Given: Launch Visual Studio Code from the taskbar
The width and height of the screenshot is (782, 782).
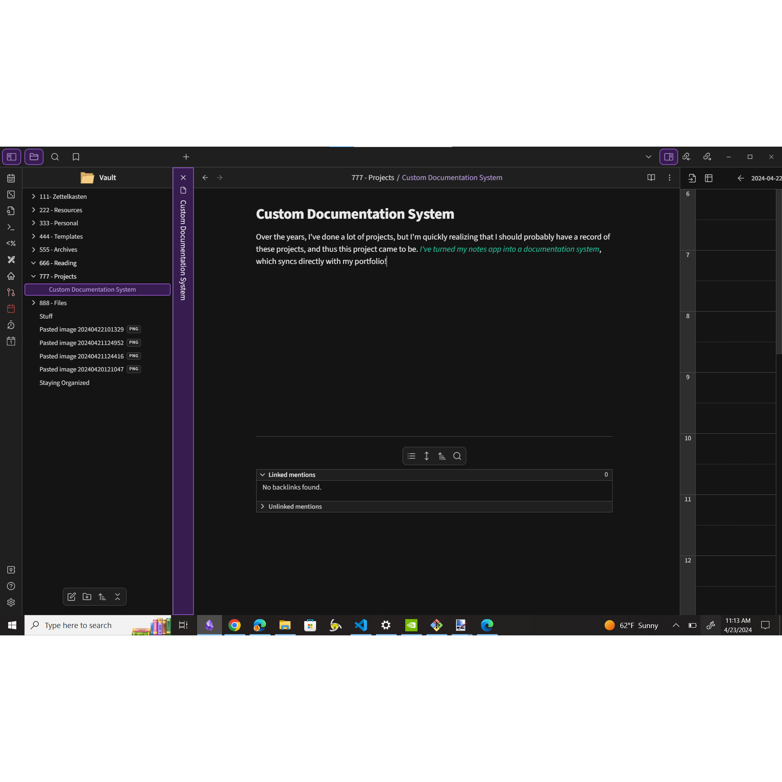Looking at the screenshot, I should tap(361, 625).
